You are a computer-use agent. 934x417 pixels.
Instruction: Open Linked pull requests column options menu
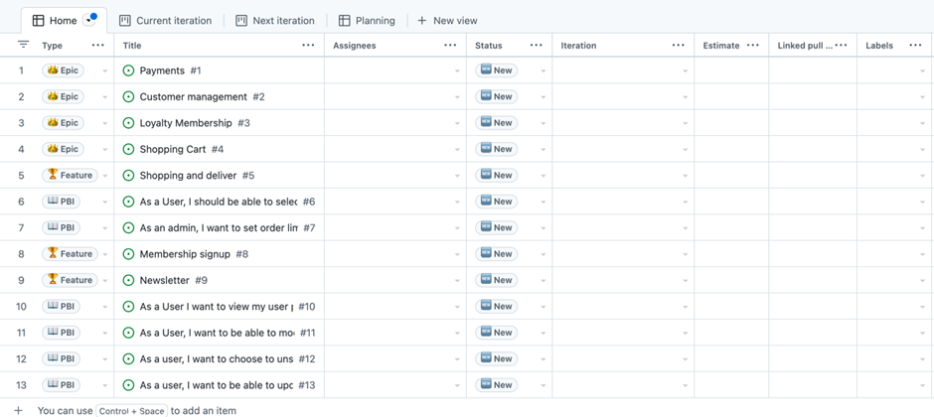pyautogui.click(x=841, y=46)
